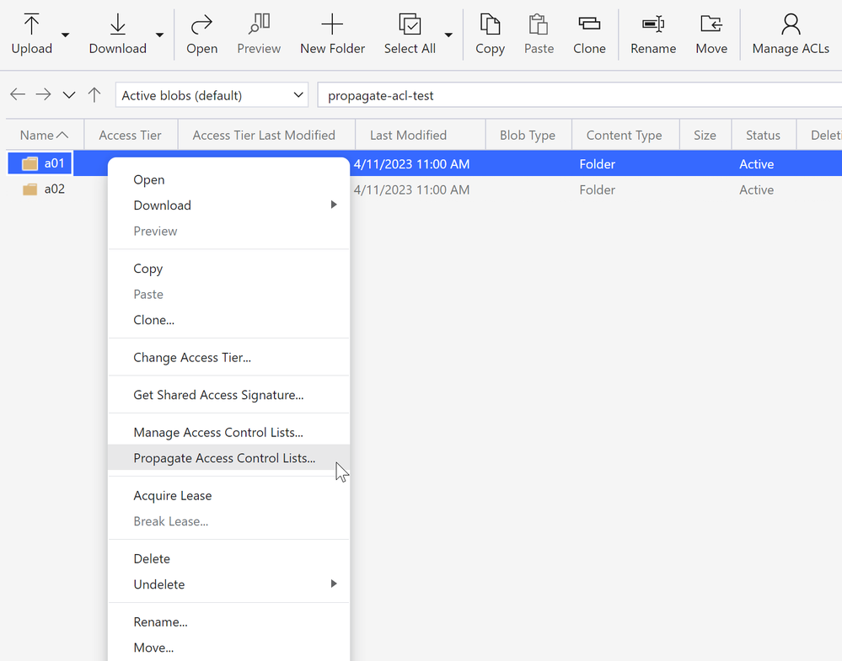Expand the Select All dropdown arrow
Screen dimensions: 842x661
(x=448, y=35)
